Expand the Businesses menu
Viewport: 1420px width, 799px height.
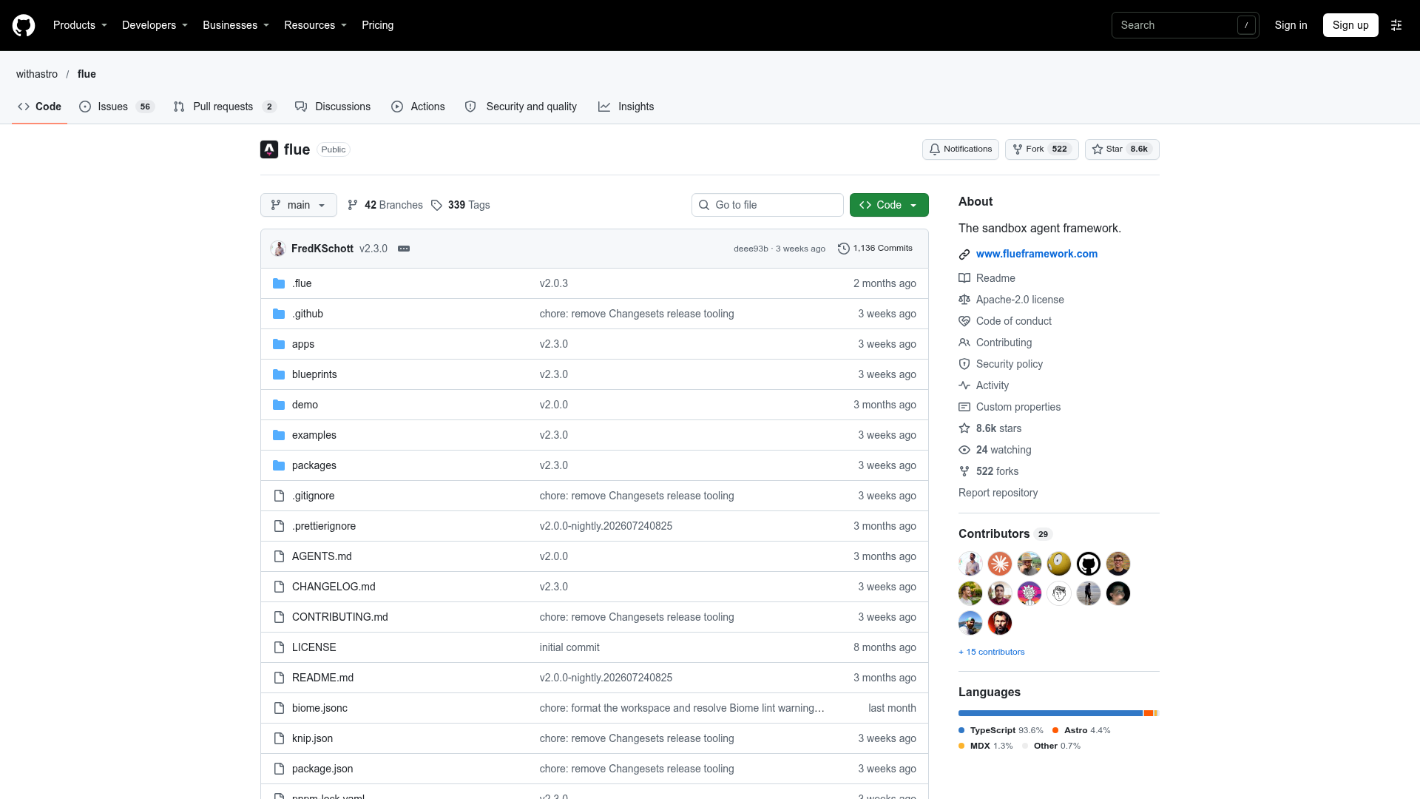click(x=236, y=25)
